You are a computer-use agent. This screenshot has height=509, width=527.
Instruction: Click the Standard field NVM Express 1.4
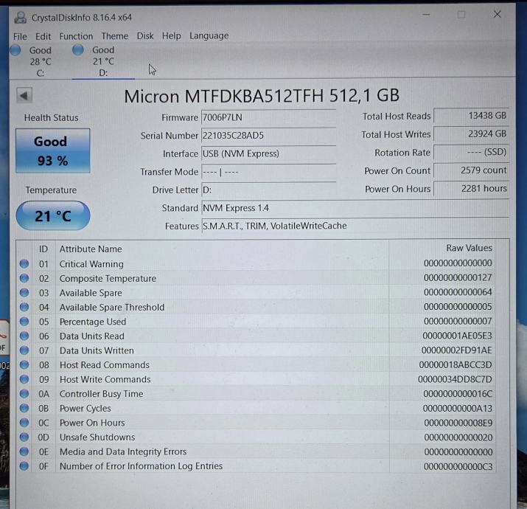point(355,208)
